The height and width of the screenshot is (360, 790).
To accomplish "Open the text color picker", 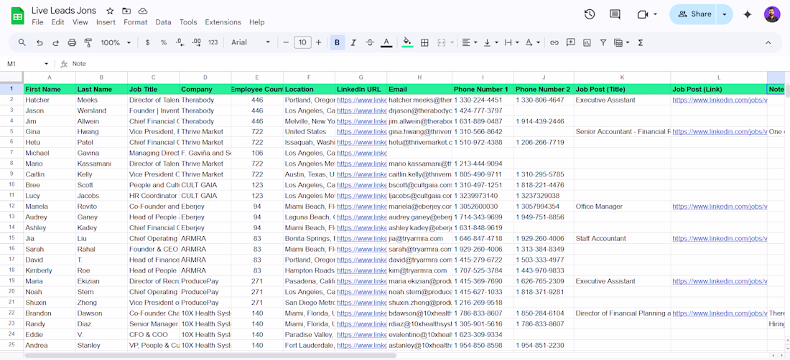I will click(386, 43).
